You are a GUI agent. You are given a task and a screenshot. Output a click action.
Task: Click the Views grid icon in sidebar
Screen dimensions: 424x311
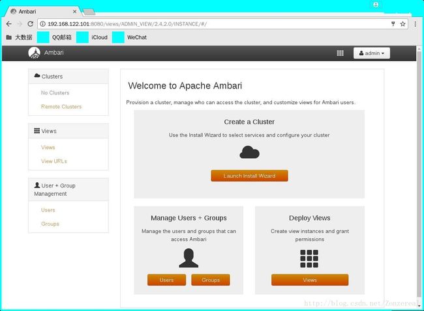(37, 131)
